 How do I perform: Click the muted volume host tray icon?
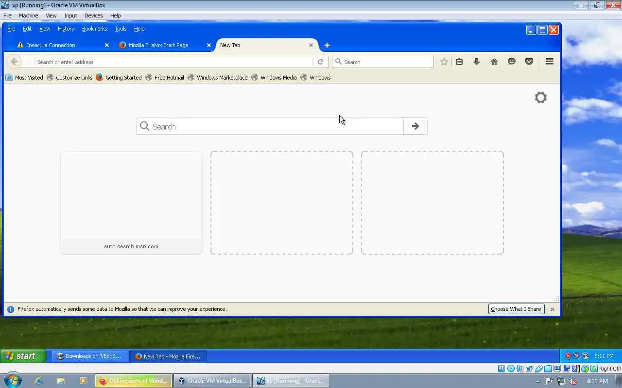tap(573, 381)
